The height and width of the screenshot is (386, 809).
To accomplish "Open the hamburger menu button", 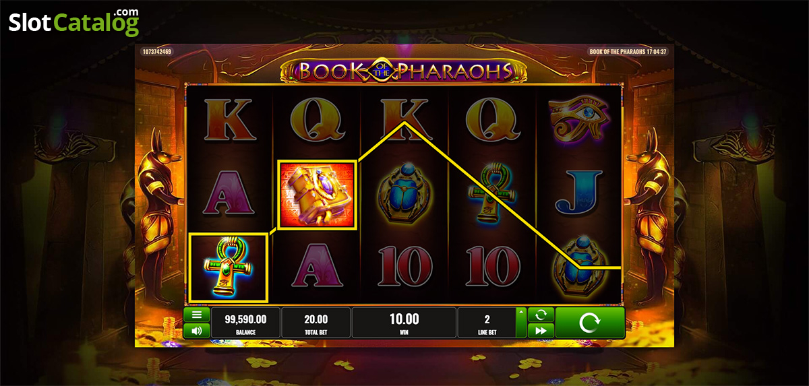I will pos(197,315).
